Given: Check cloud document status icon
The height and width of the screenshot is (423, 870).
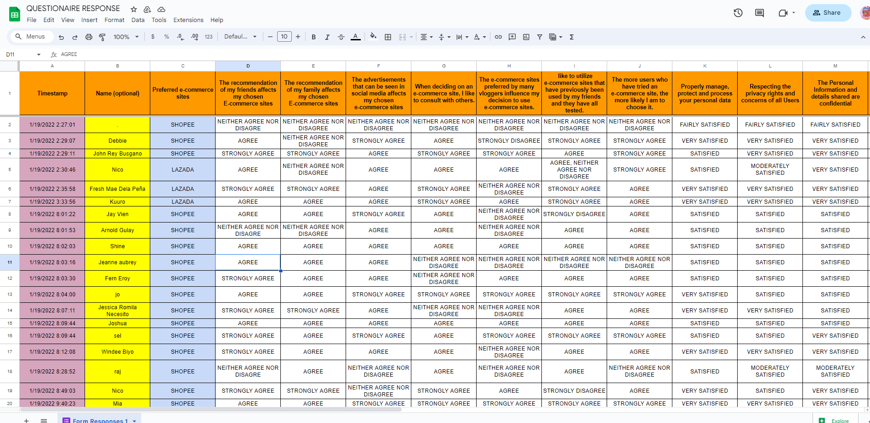Looking at the screenshot, I should click(x=161, y=9).
